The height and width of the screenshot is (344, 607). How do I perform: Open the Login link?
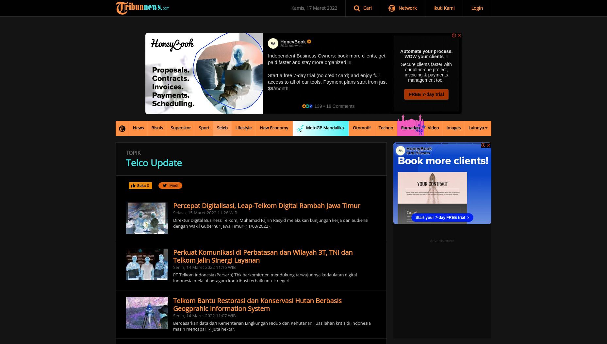click(477, 8)
